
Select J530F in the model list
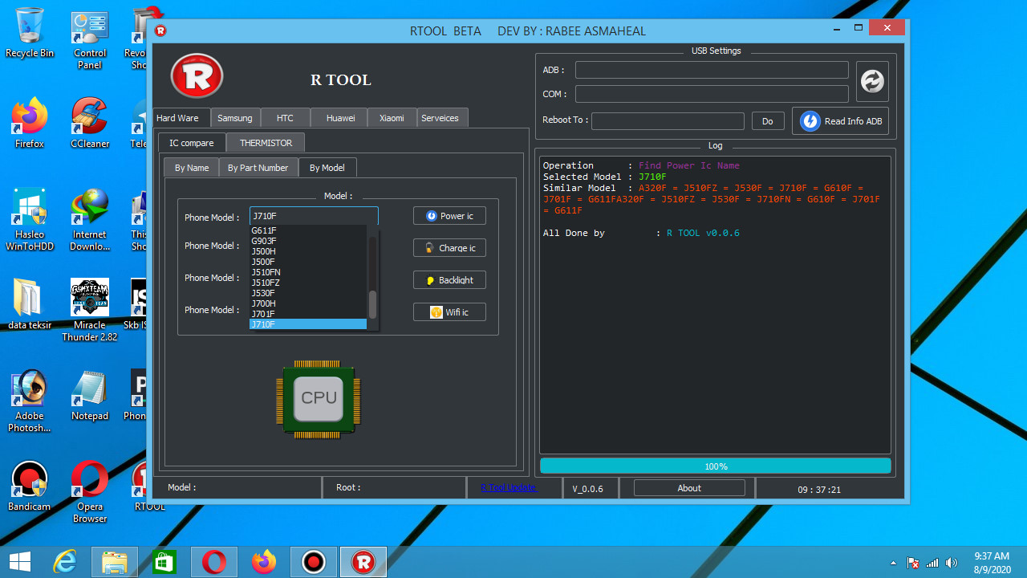pyautogui.click(x=308, y=293)
